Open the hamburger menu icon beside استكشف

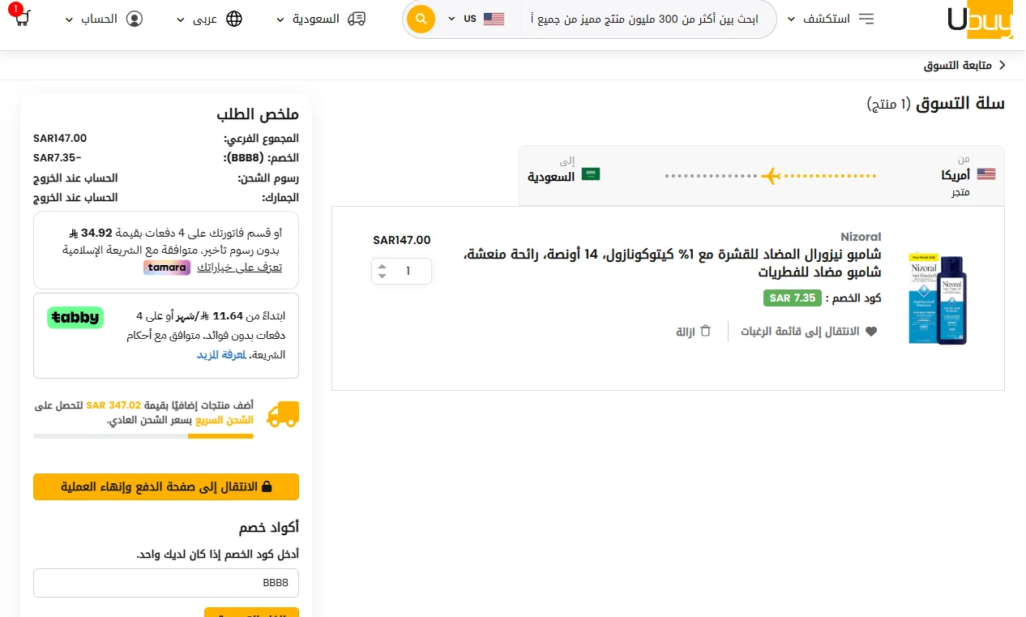coord(866,19)
